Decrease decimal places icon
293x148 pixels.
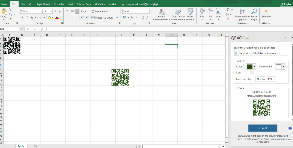pyautogui.click(x=147, y=18)
